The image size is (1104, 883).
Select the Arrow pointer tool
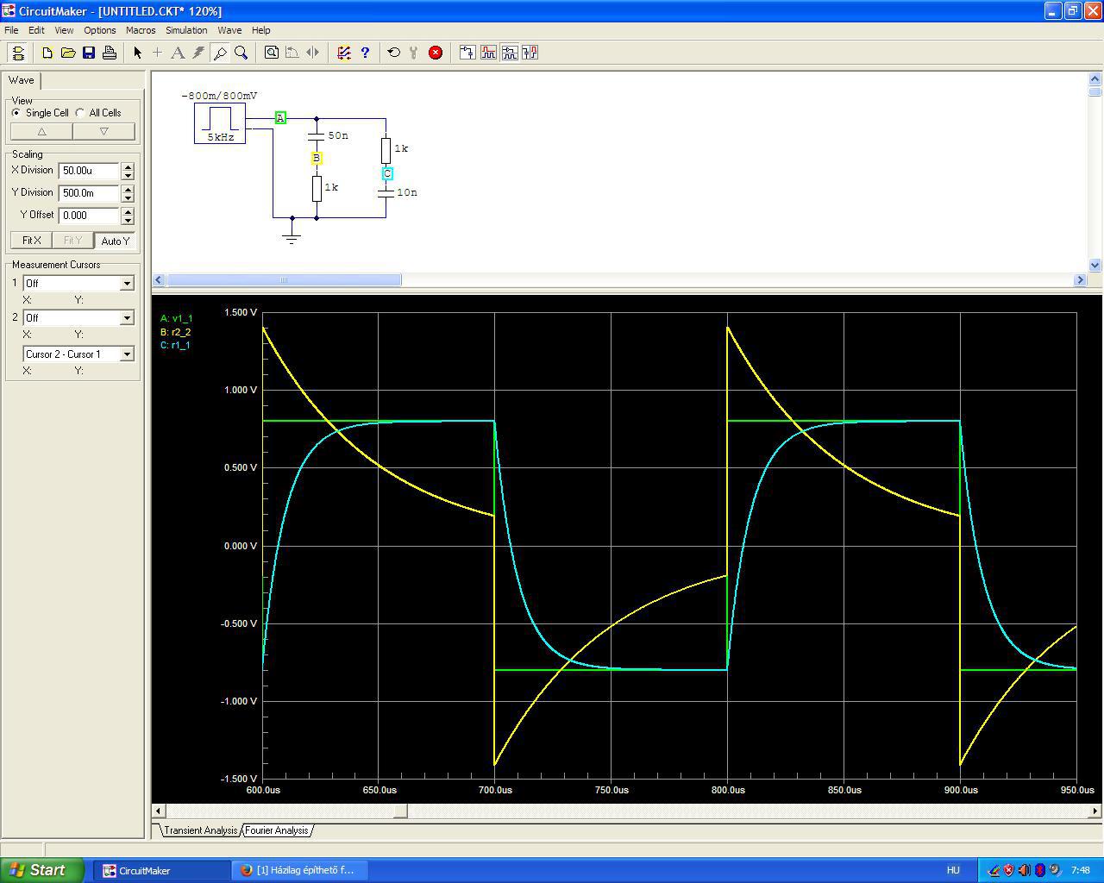[137, 53]
